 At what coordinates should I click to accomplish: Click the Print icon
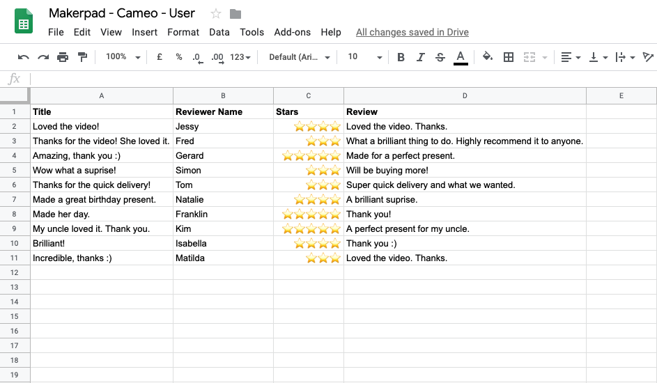63,57
